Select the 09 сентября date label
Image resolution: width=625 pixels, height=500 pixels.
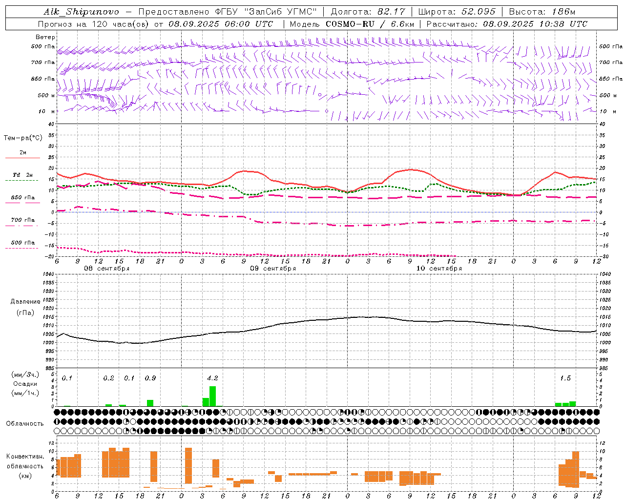coord(273,269)
